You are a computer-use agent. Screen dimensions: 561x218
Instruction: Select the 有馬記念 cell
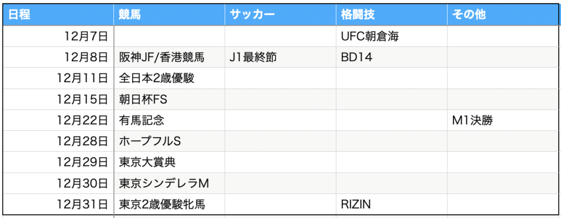pos(169,121)
